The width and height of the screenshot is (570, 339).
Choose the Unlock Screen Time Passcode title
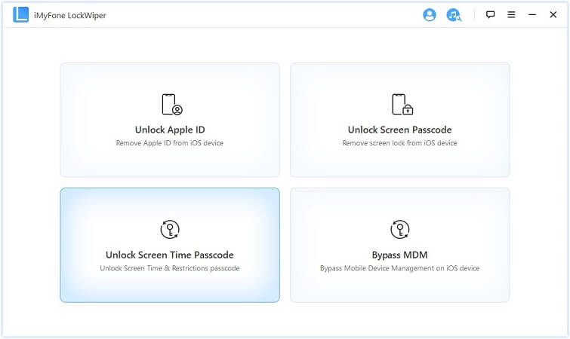click(x=170, y=255)
